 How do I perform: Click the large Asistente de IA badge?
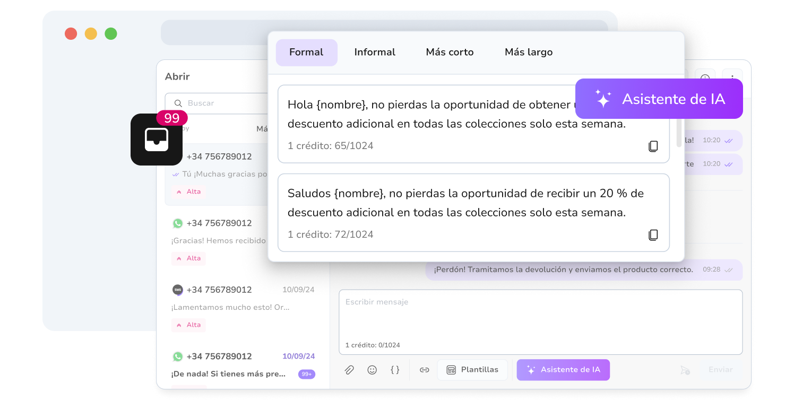659,99
